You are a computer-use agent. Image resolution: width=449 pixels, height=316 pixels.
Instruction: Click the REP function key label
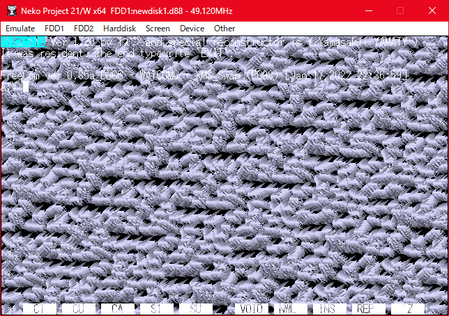click(369, 309)
